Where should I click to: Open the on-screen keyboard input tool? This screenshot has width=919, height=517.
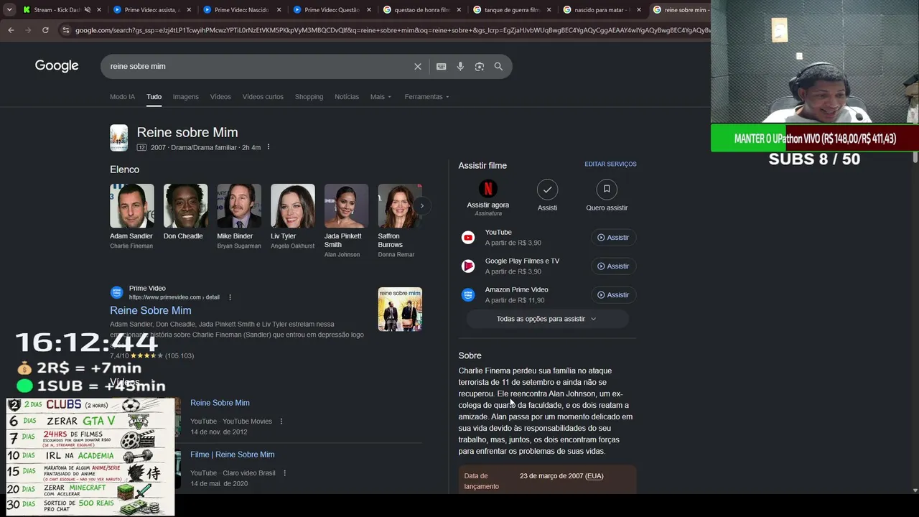point(442,67)
